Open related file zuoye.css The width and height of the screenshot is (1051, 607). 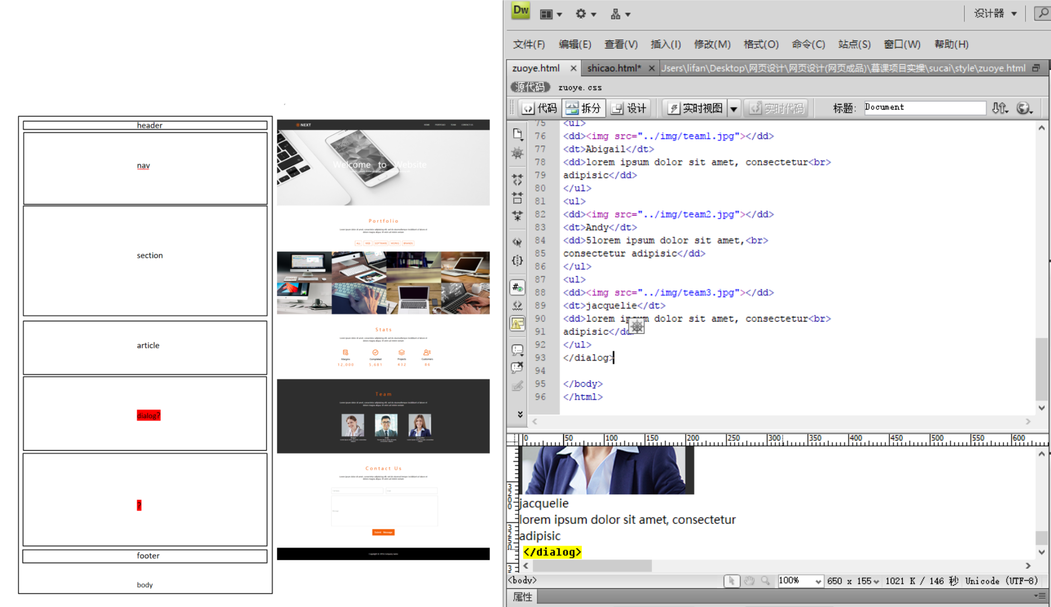(580, 87)
